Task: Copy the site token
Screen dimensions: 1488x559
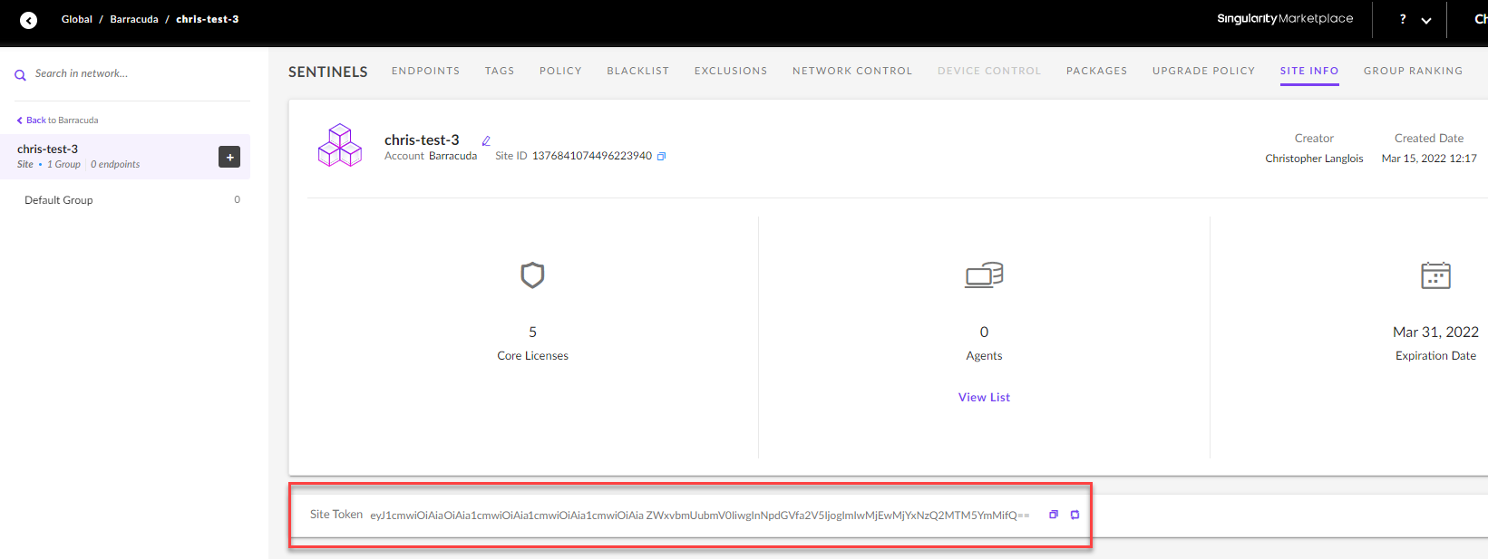Action: point(1054,515)
